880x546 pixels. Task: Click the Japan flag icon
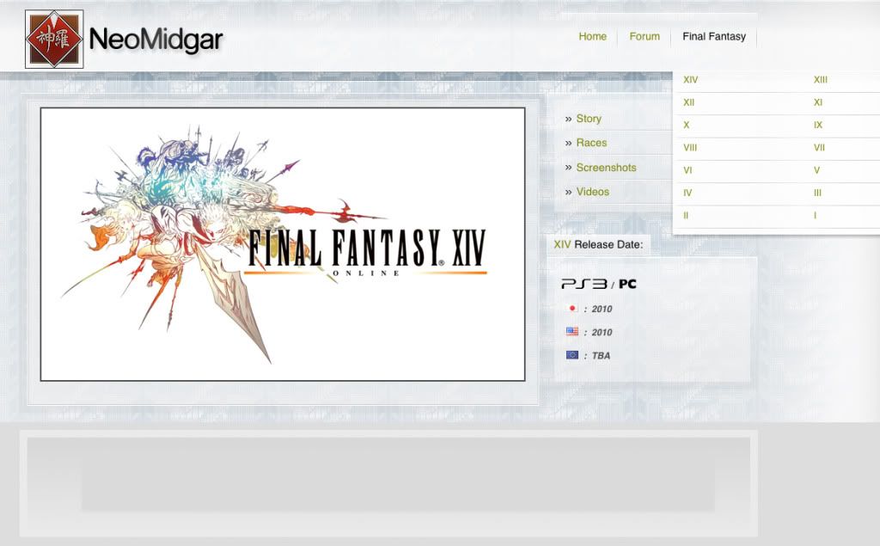tap(572, 309)
